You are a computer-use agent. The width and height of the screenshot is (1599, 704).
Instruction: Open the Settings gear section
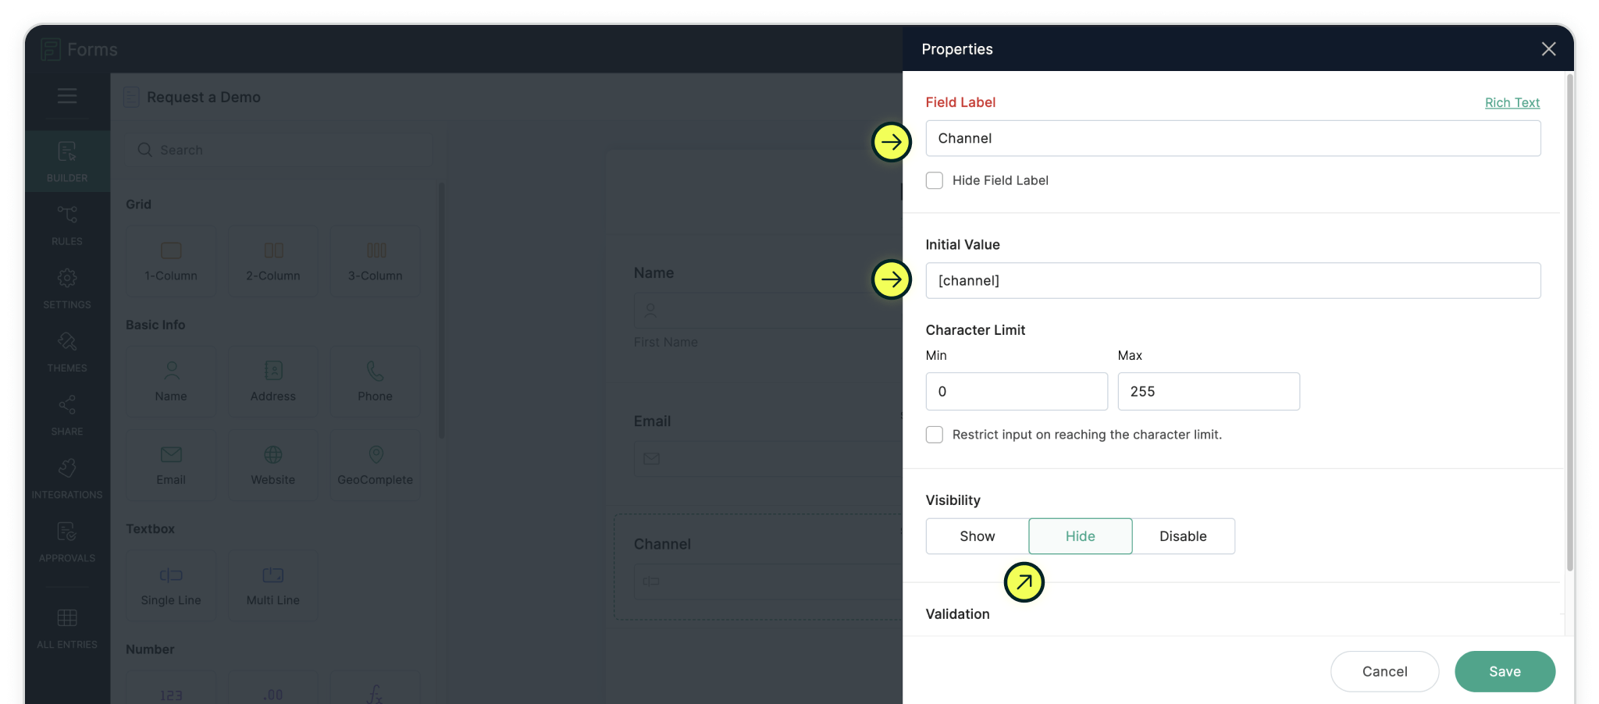(x=67, y=289)
